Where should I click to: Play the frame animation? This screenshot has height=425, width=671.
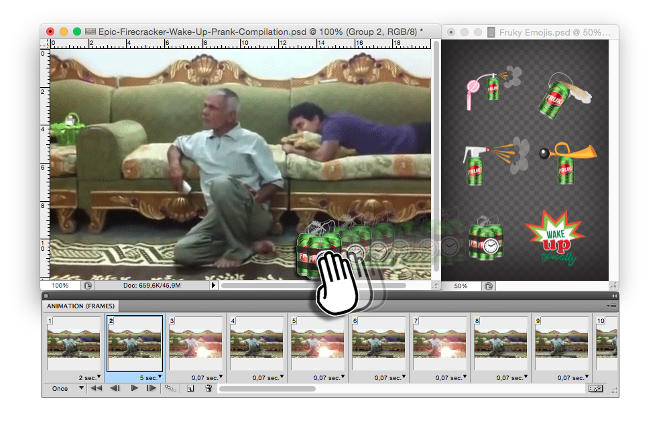134,388
